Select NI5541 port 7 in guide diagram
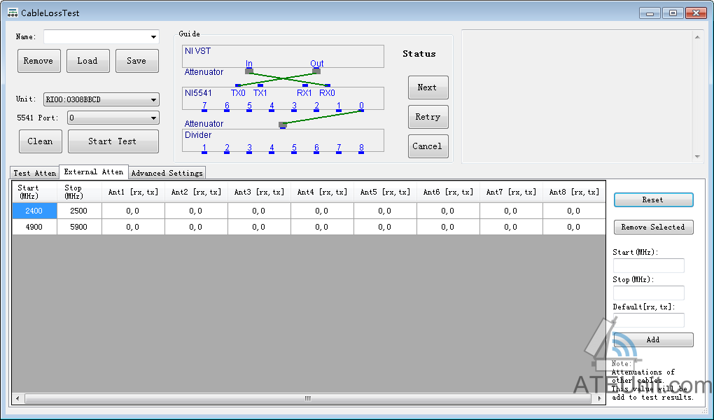Screen dimensions: 714x420 204,106
